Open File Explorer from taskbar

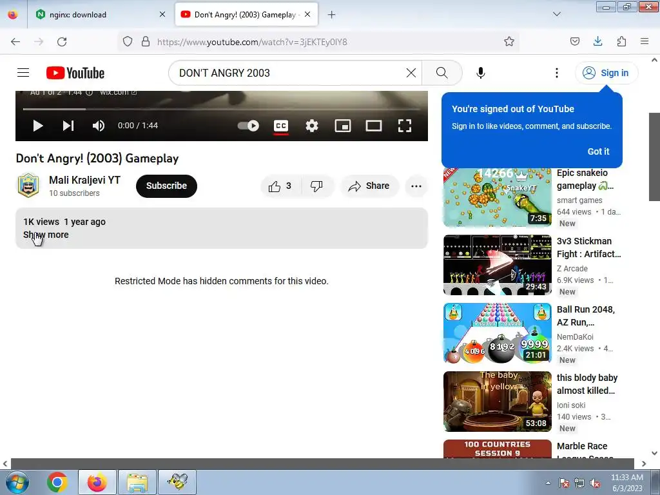137,482
